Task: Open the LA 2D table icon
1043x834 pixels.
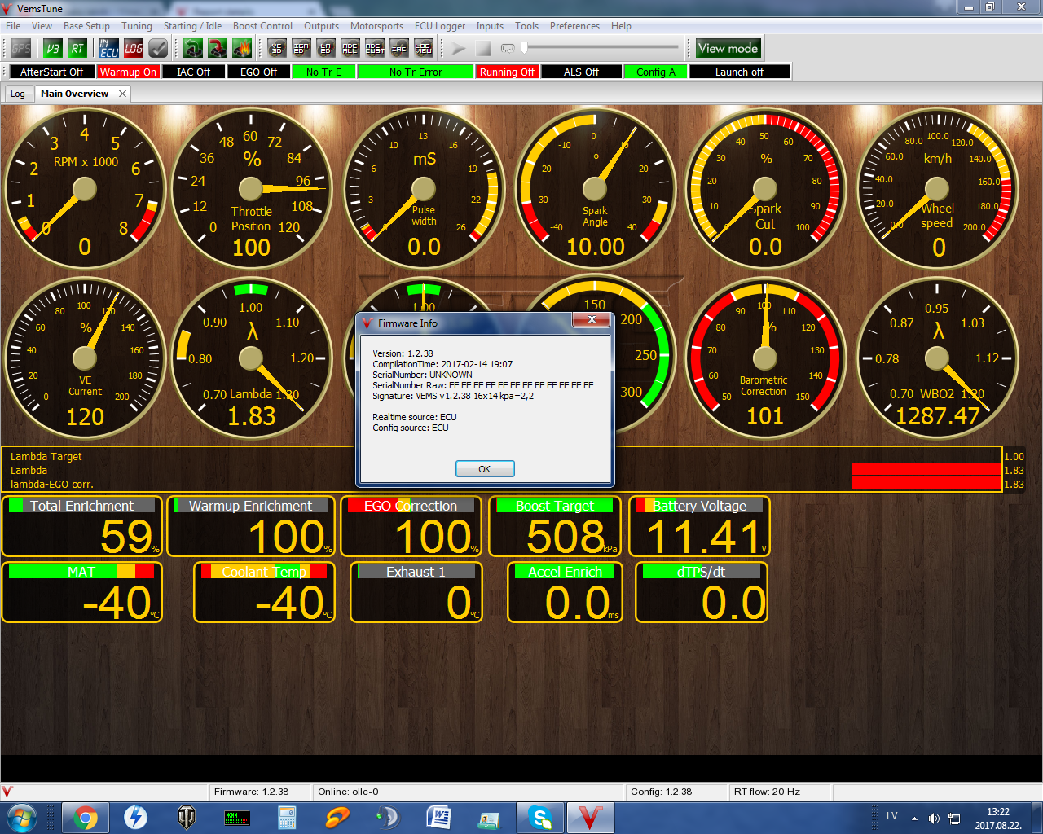Action: pyautogui.click(x=326, y=49)
